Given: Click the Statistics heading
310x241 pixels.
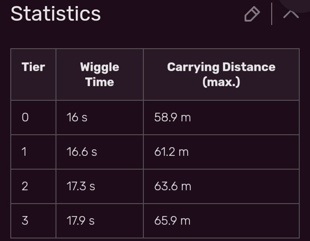Looking at the screenshot, I should 56,13.
